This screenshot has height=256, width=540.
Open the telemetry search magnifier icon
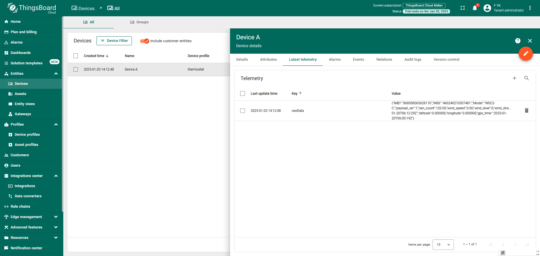pos(526,78)
